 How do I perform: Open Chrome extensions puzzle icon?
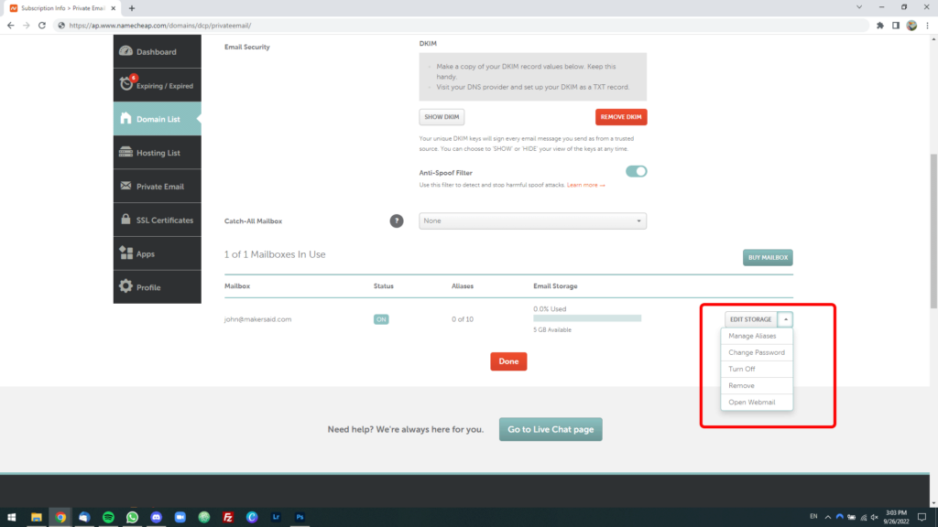(x=880, y=26)
